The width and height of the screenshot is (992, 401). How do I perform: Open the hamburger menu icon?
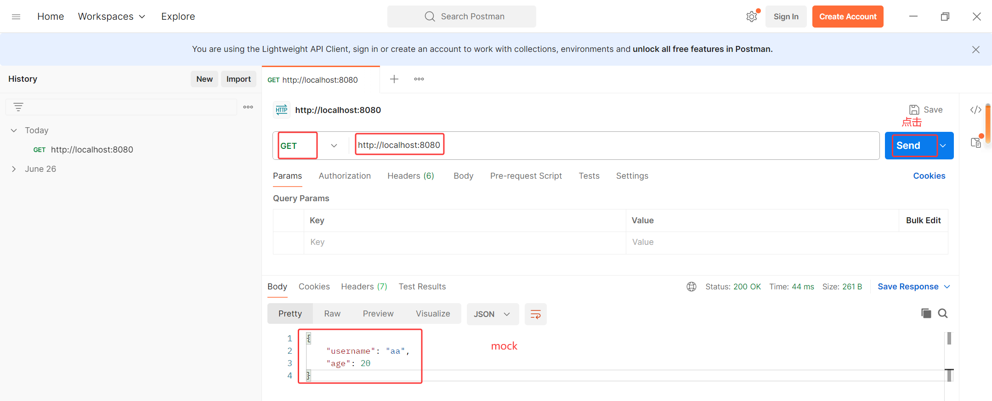16,17
